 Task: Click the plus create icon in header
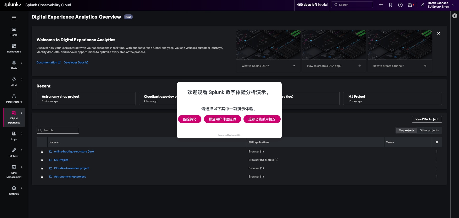[x=381, y=5]
